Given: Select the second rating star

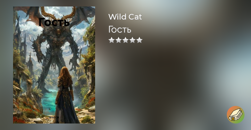Looking at the screenshot, I should (118, 40).
